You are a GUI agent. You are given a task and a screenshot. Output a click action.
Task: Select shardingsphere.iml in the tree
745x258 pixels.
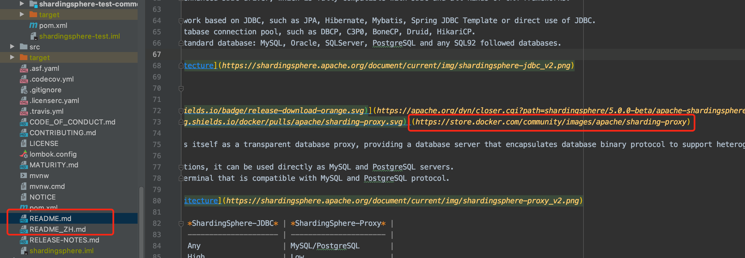[62, 250]
